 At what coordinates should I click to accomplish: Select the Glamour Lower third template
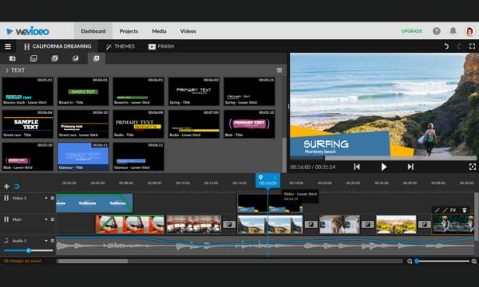coord(138,156)
